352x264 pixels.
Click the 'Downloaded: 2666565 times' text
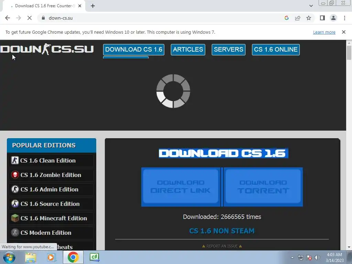pyautogui.click(x=222, y=217)
